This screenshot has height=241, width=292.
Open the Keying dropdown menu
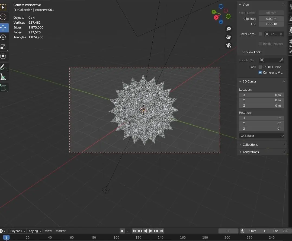[35, 231]
